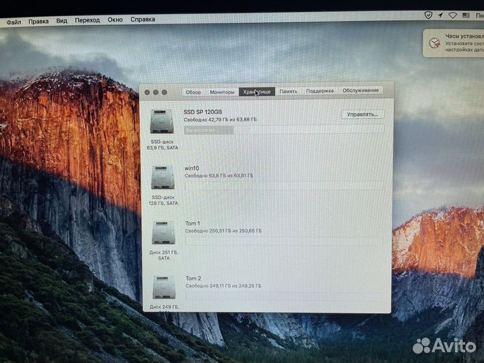
Task: Switch to the Память tab
Action: 288,91
